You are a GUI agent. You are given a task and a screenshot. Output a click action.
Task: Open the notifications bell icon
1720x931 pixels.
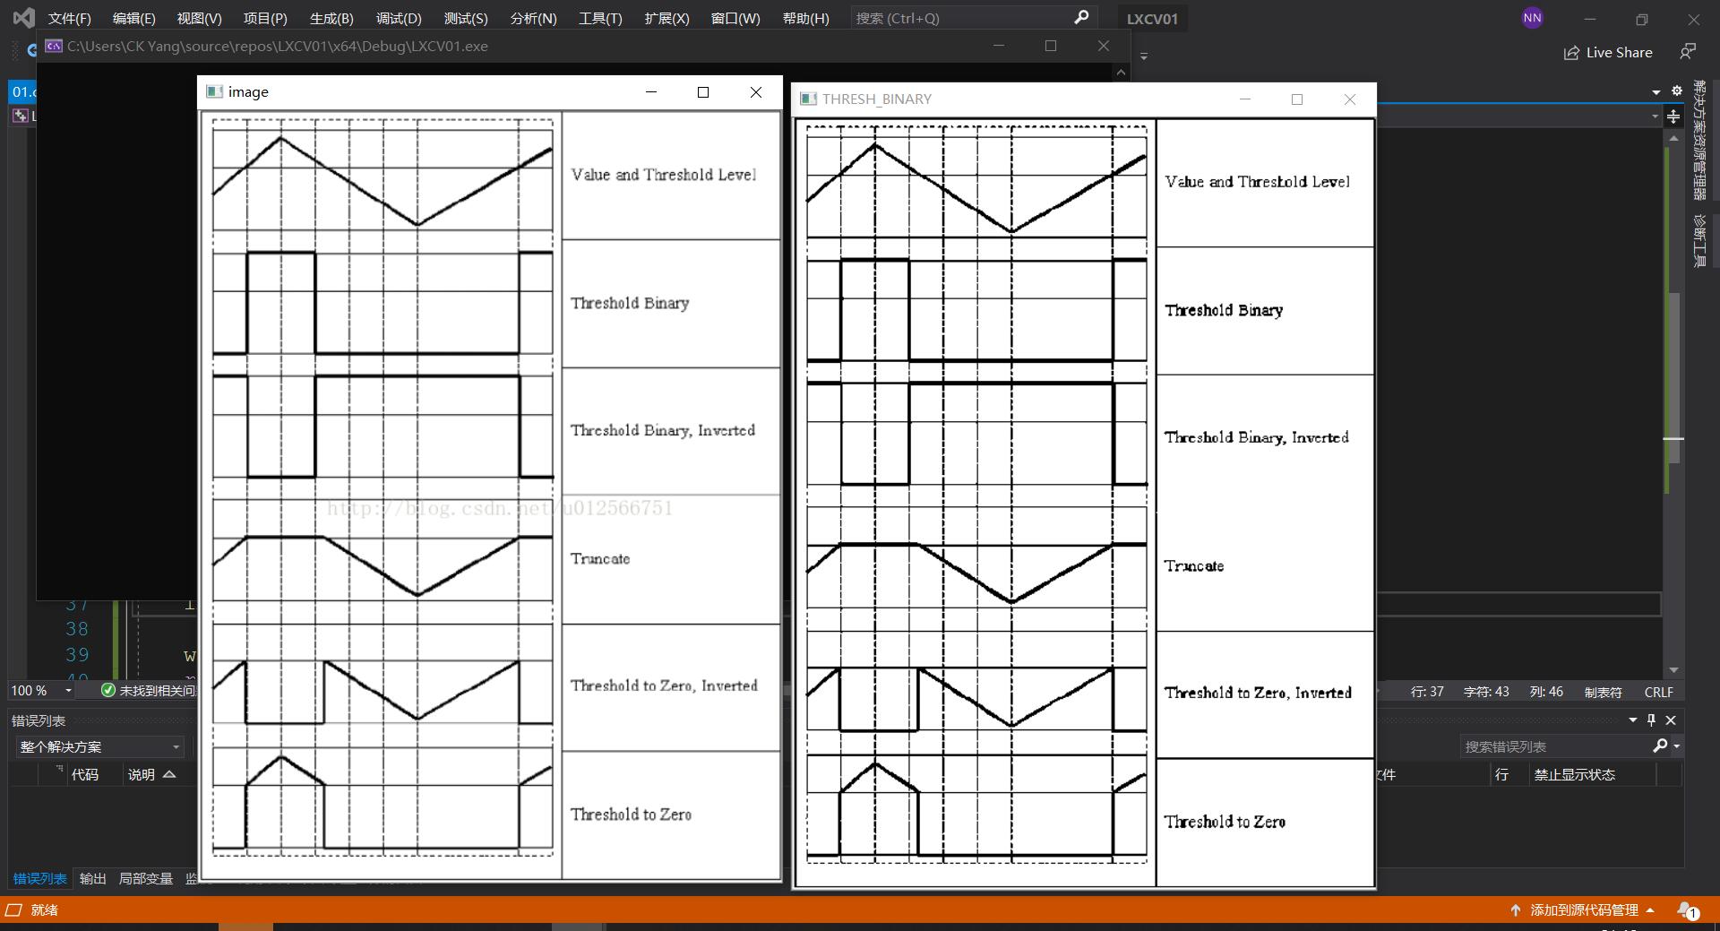coord(1688,909)
